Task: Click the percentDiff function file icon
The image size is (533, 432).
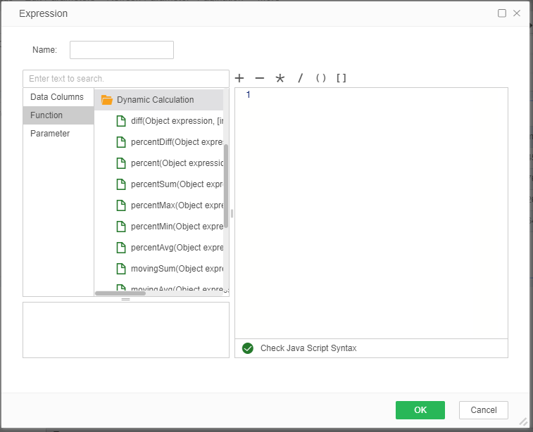Action: pos(121,142)
